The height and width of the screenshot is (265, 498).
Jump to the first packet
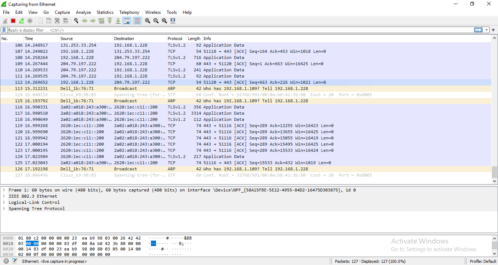(x=110, y=21)
